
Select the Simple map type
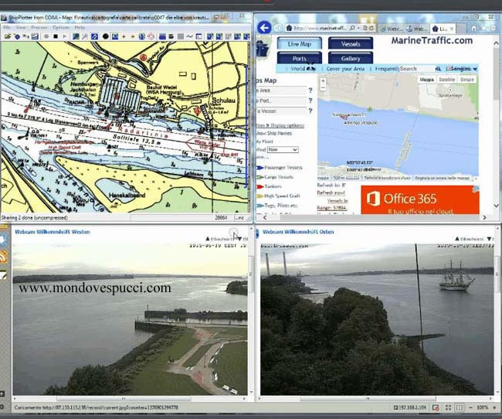tap(466, 80)
